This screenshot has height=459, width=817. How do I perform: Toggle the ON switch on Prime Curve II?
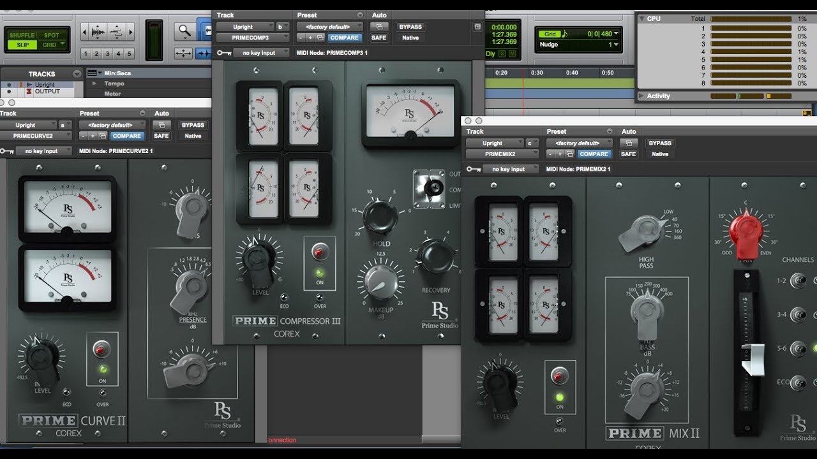pyautogui.click(x=101, y=349)
